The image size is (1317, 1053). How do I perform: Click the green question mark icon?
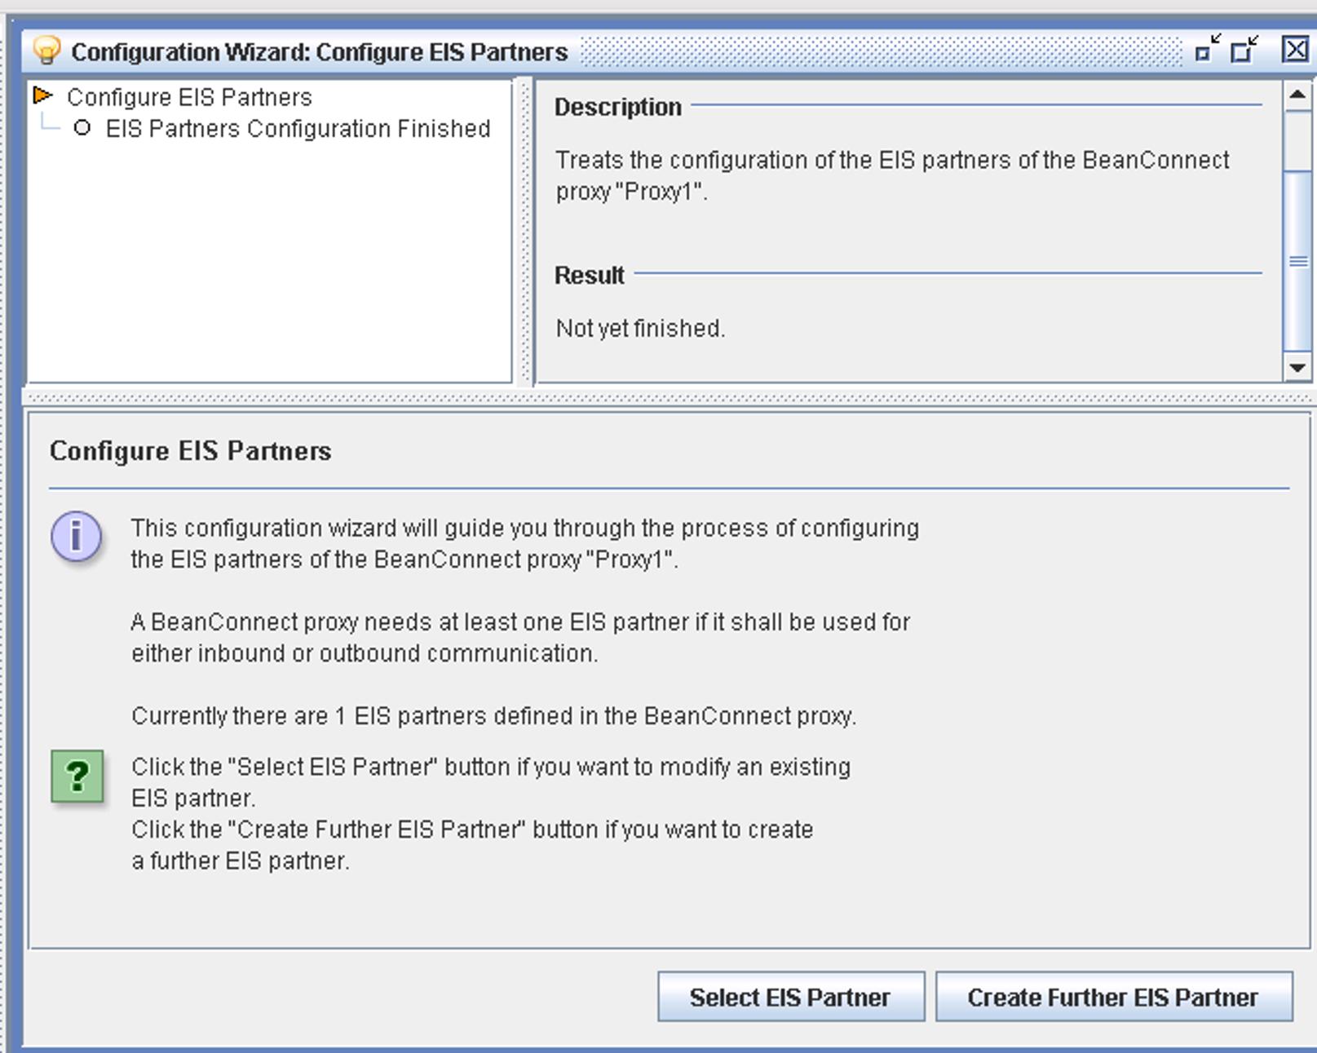point(77,776)
